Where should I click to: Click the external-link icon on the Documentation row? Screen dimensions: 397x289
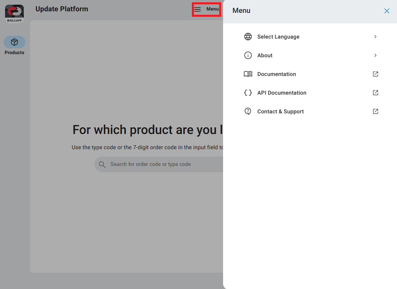pos(376,74)
